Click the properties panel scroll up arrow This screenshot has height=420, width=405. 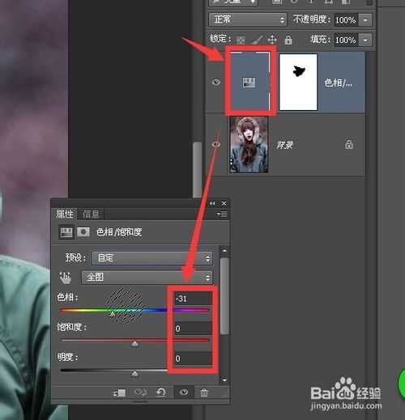(224, 251)
